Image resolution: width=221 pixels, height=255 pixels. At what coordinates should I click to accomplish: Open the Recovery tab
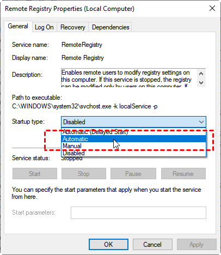coord(73,27)
